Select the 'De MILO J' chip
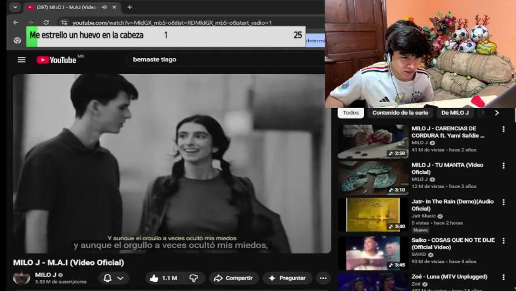The image size is (516, 291). (x=455, y=113)
